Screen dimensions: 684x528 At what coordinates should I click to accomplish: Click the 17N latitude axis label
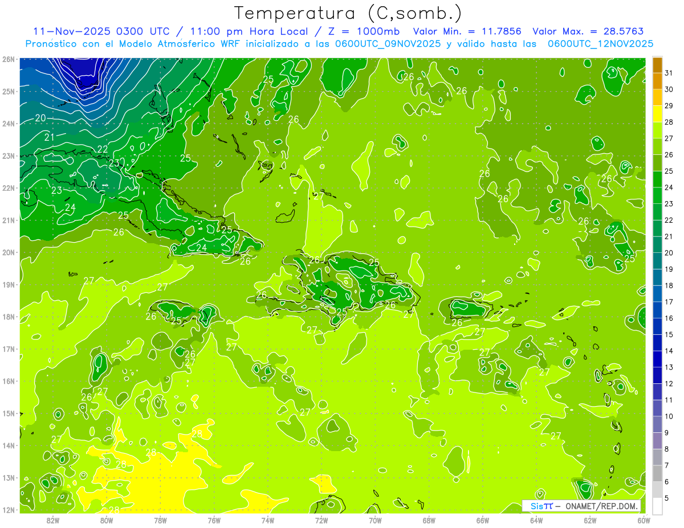[9, 349]
